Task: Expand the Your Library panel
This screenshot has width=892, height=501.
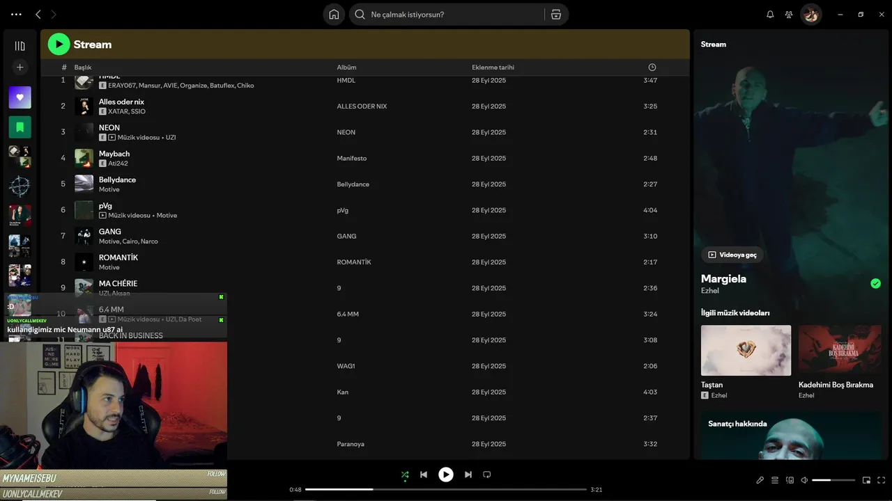Action: (20, 46)
